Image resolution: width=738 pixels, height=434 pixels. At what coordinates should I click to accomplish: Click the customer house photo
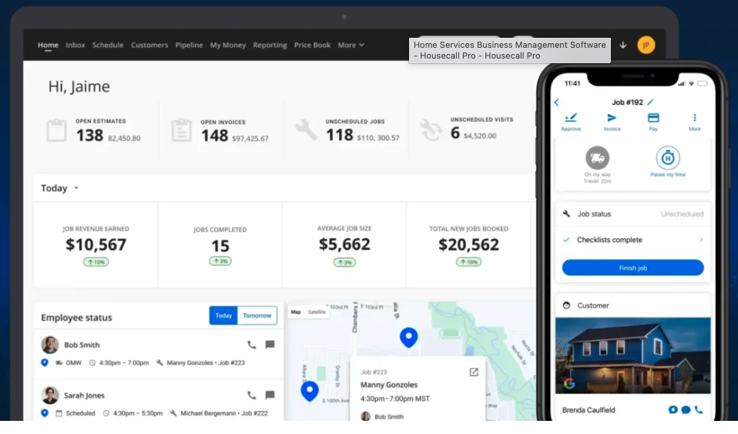633,356
